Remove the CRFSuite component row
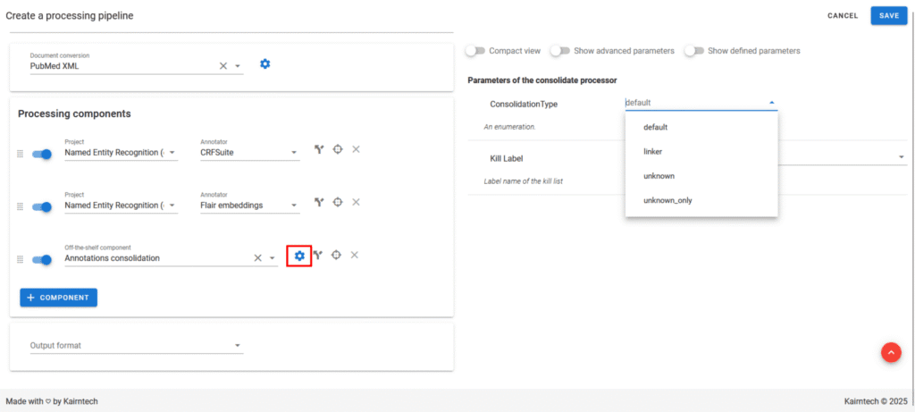The width and height of the screenshot is (915, 412). [356, 149]
